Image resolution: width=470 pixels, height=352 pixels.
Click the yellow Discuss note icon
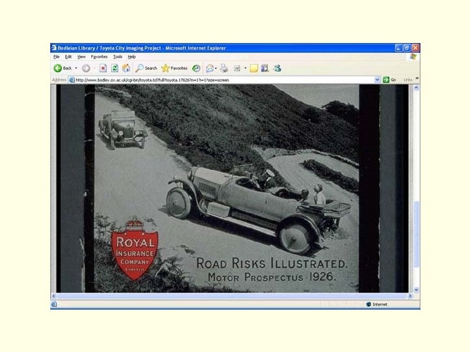[253, 68]
